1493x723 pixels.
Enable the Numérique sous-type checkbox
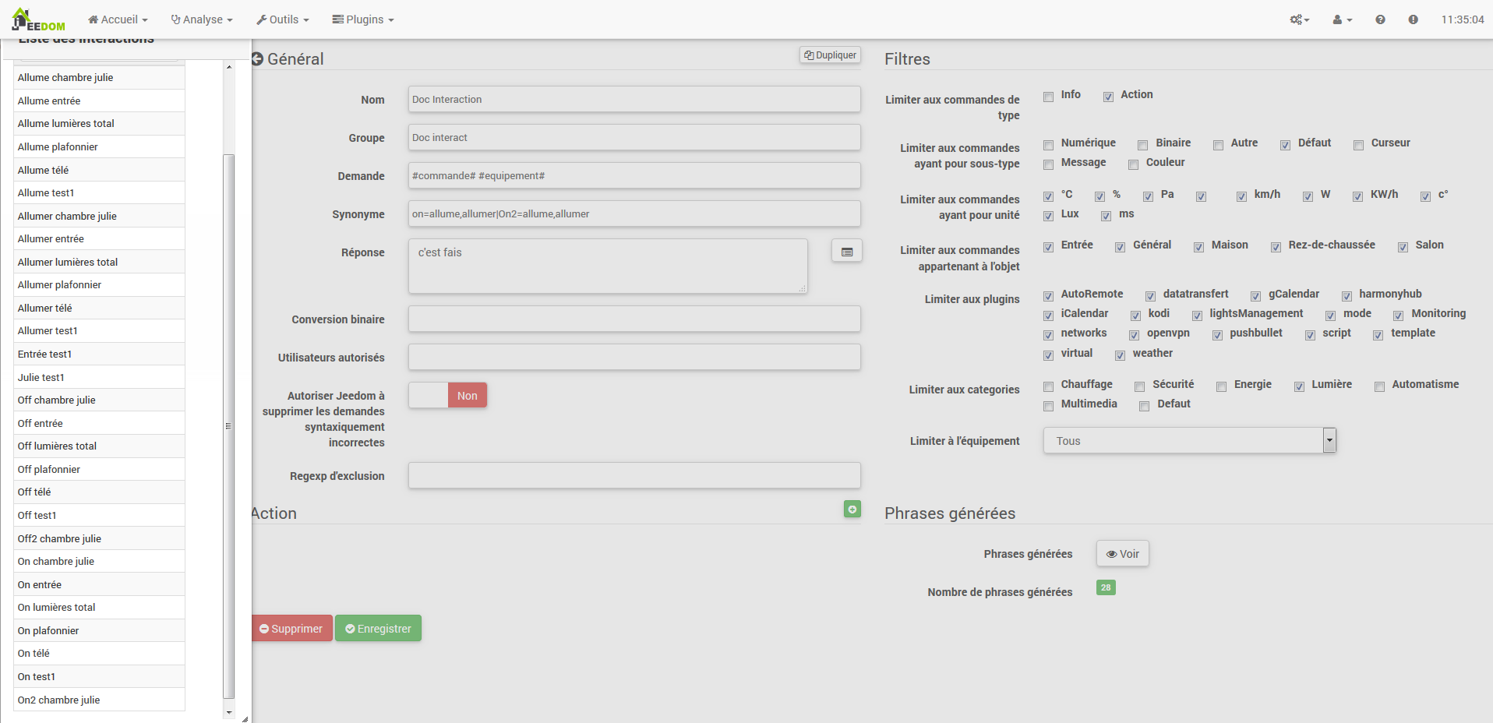1049,145
